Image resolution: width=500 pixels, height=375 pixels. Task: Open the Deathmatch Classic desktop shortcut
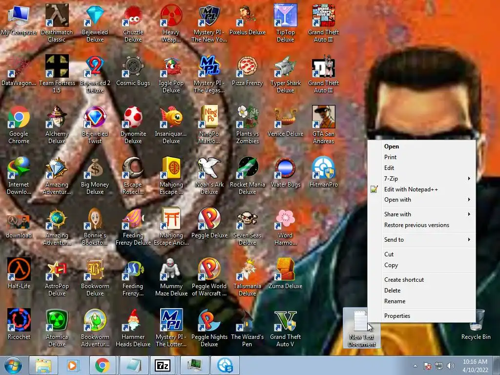(x=57, y=23)
